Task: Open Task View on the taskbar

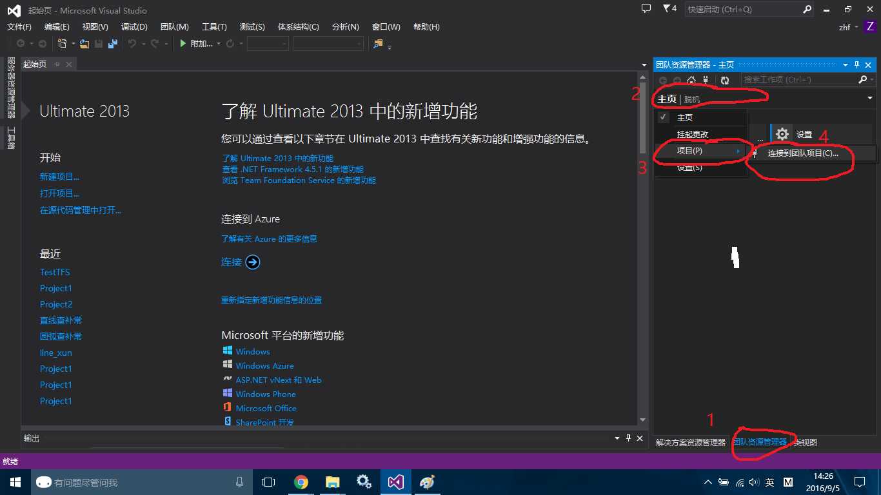Action: click(268, 482)
